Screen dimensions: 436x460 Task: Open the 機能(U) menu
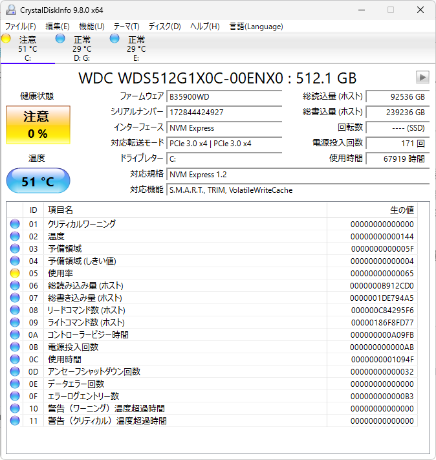[x=91, y=27]
